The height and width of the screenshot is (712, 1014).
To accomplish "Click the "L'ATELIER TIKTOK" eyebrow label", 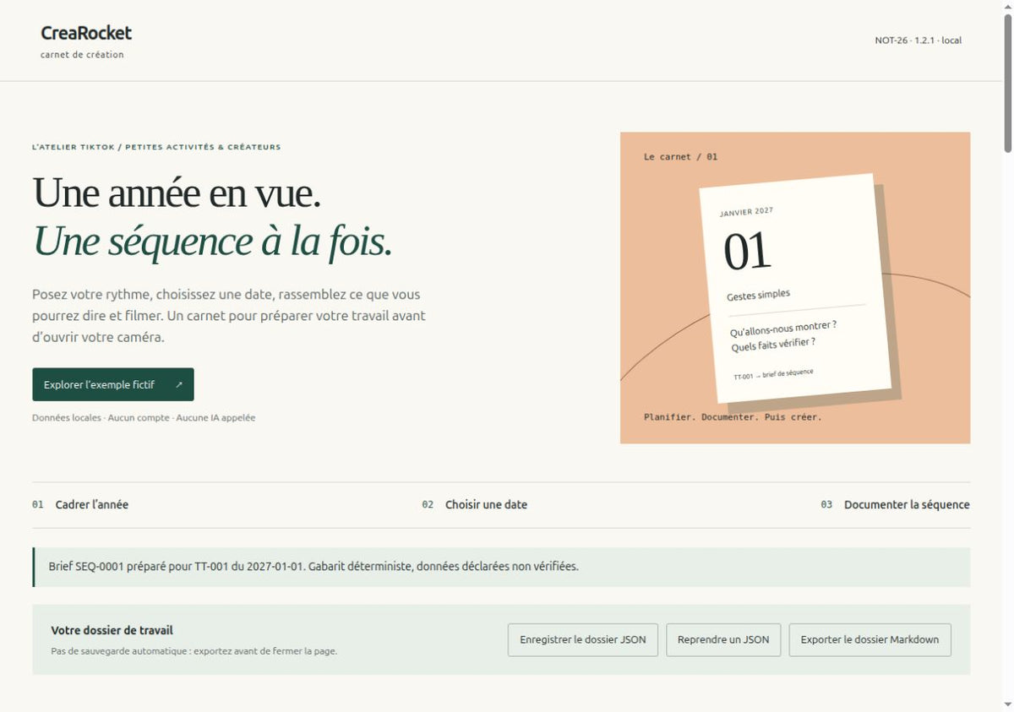I will [x=156, y=147].
